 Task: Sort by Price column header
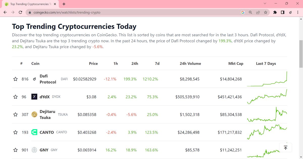[x=93, y=64]
